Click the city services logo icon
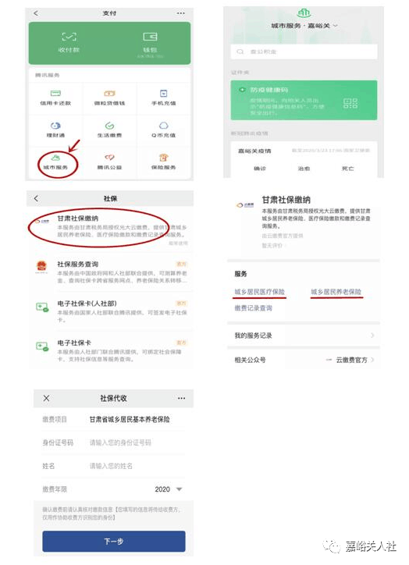The image size is (409, 565). (x=304, y=13)
